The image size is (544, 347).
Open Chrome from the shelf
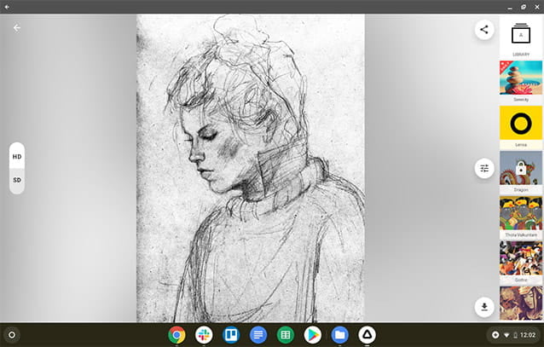point(177,335)
